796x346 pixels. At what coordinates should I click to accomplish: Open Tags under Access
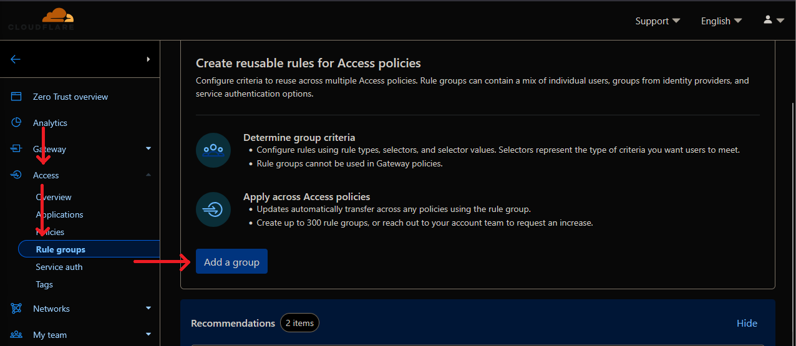tap(44, 284)
